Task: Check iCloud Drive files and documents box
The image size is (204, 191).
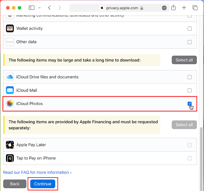Action: point(190,77)
